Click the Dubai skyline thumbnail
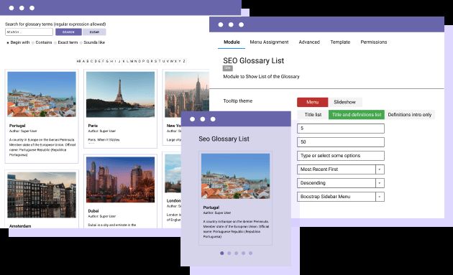Viewport: 453px width, 275px height. click(121, 180)
